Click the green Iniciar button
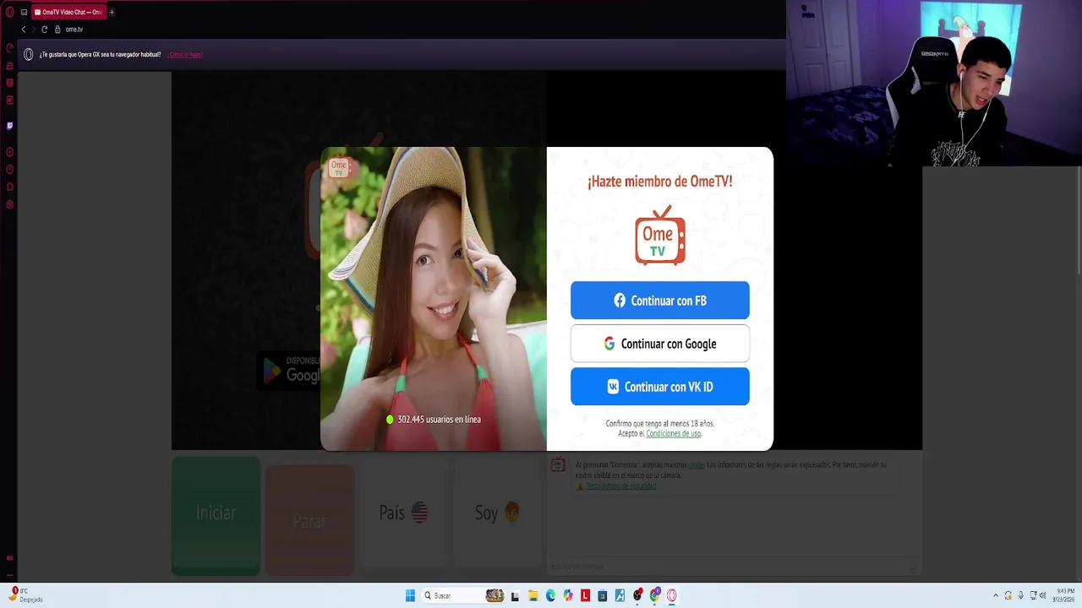This screenshot has width=1082, height=608. (x=216, y=516)
